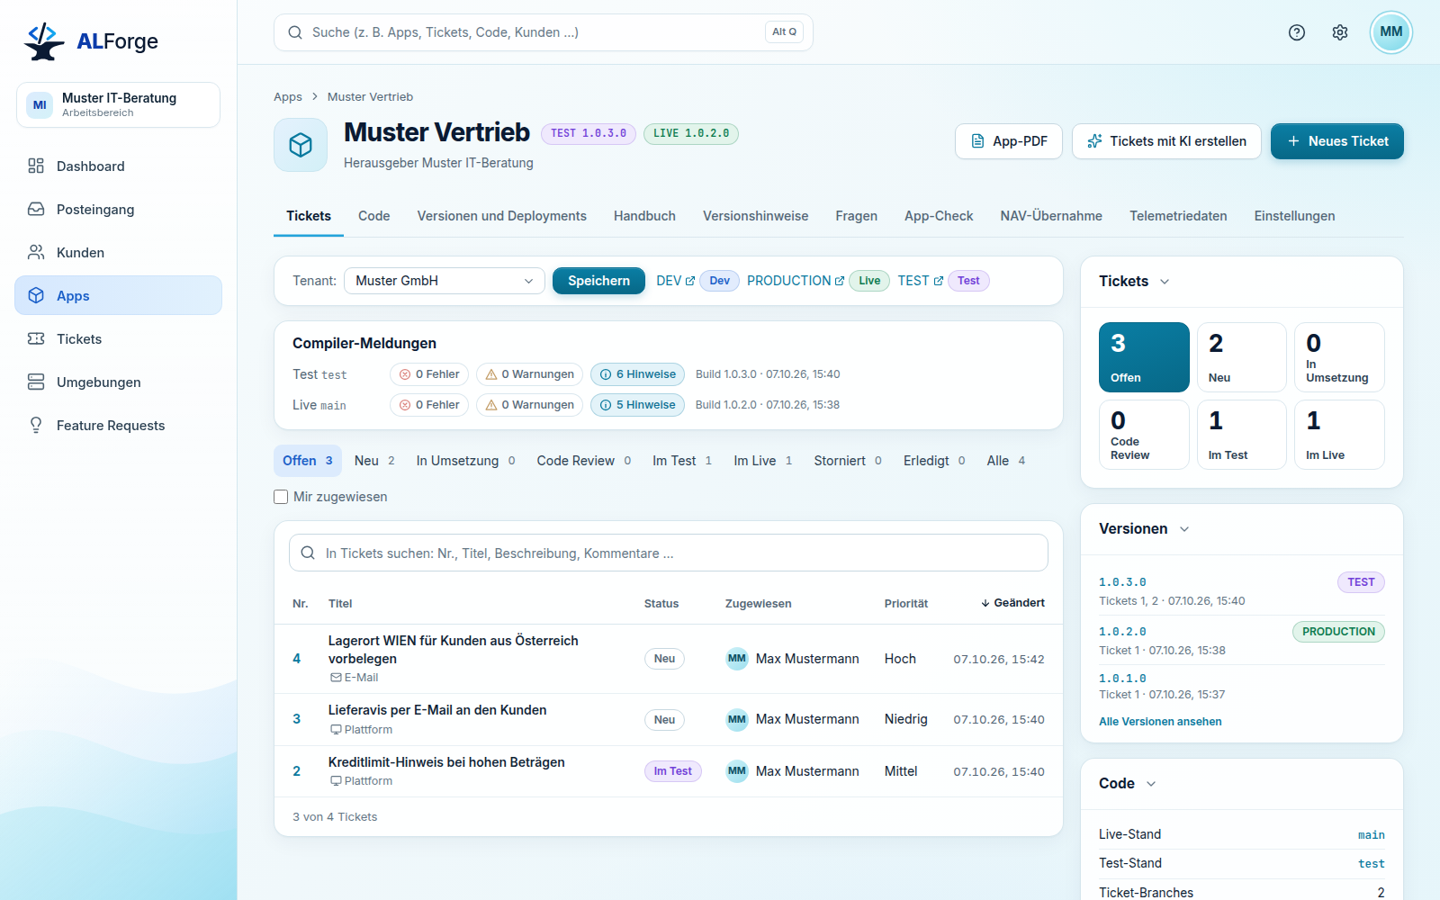The image size is (1440, 900).
Task: Click the Dashboard sidebar icon
Action: (x=36, y=166)
